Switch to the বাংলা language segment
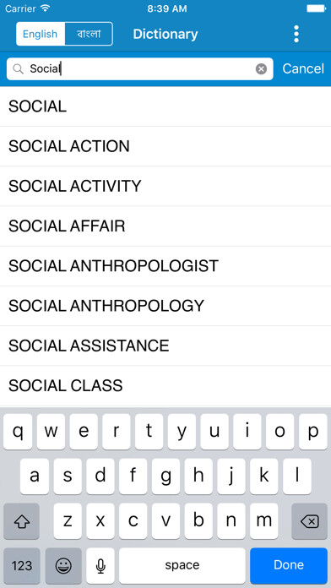The height and width of the screenshot is (588, 331). pyautogui.click(x=89, y=34)
